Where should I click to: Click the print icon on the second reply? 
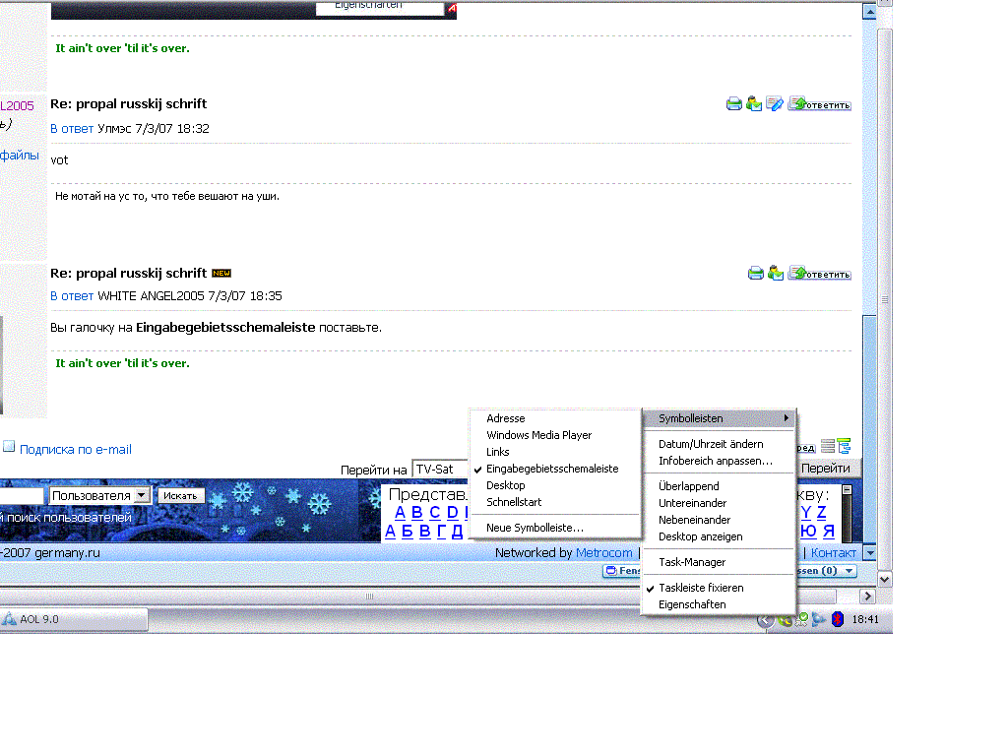click(756, 274)
